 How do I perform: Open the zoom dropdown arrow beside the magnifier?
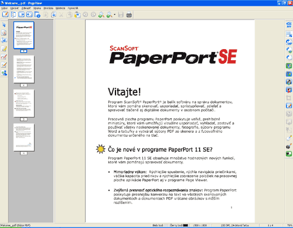pyautogui.click(x=114, y=15)
